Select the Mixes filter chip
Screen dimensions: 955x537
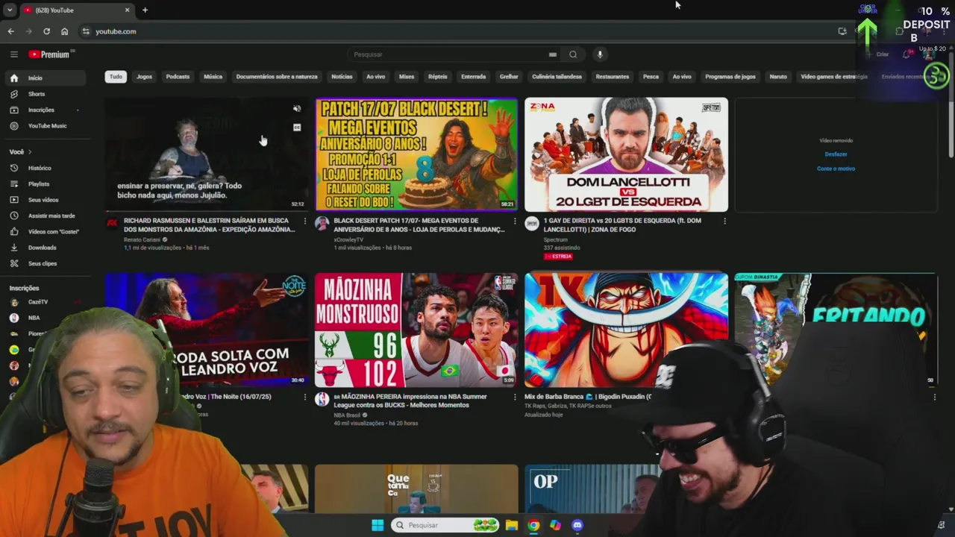pyautogui.click(x=407, y=76)
